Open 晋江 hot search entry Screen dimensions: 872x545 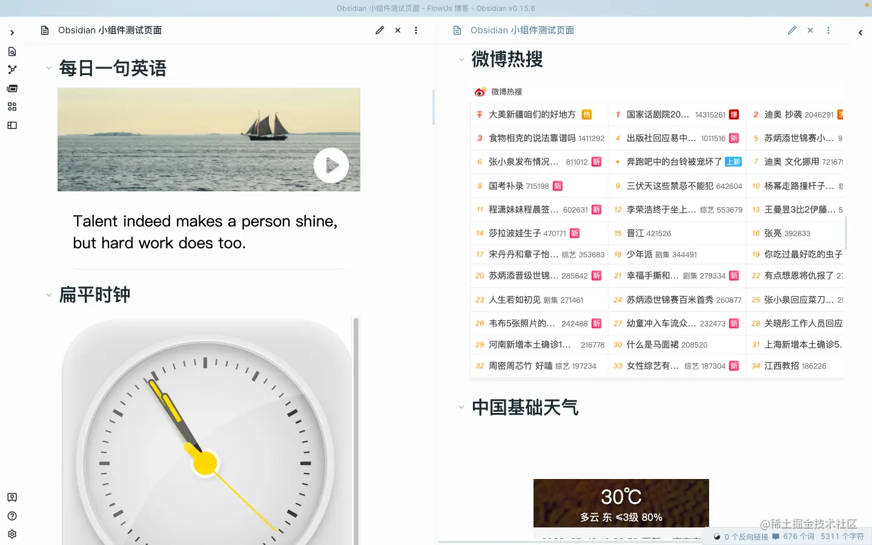tap(635, 233)
